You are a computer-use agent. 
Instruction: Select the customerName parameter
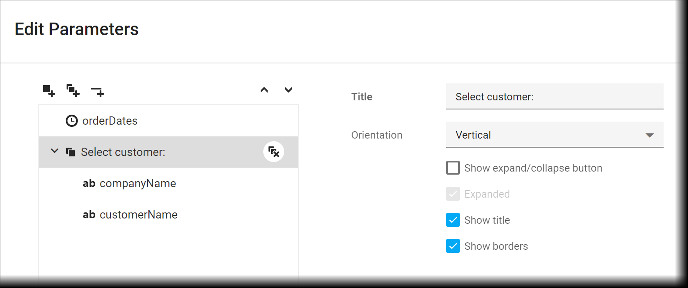click(168, 215)
